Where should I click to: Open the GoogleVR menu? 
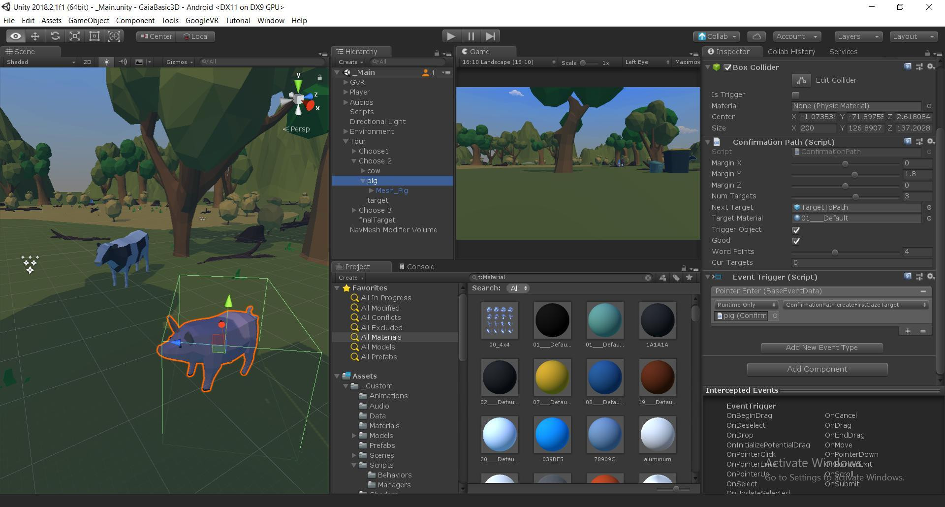click(x=202, y=21)
